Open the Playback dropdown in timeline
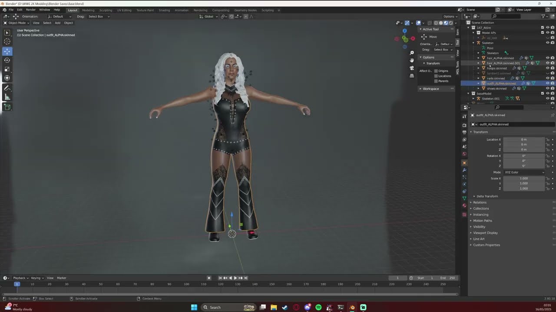 [21, 278]
